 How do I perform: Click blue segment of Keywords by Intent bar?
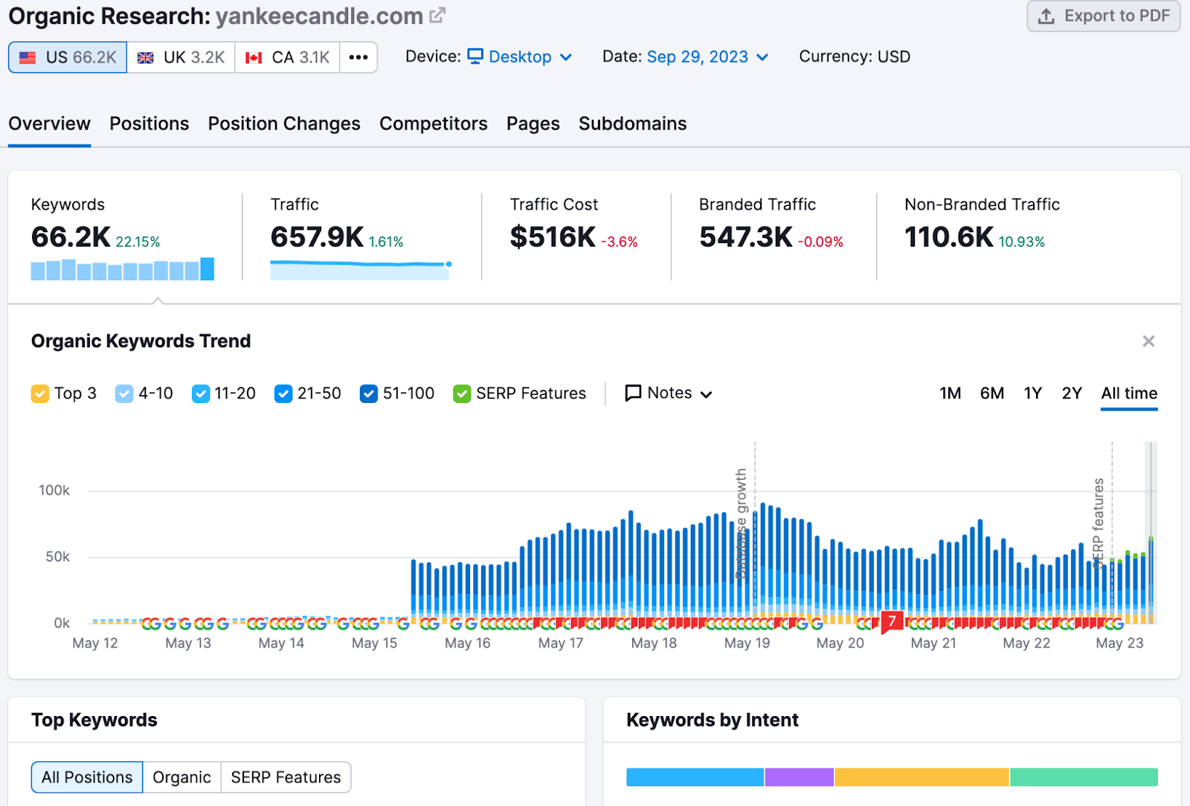695,777
